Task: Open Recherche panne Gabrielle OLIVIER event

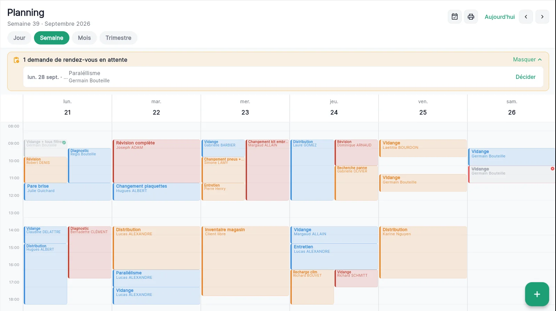Action: coord(356,183)
